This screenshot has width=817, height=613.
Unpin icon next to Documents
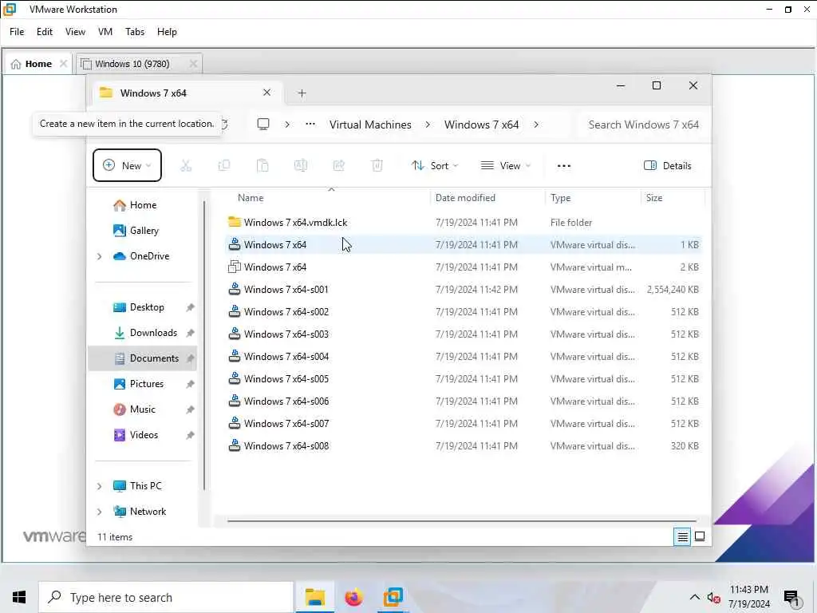pyautogui.click(x=190, y=358)
